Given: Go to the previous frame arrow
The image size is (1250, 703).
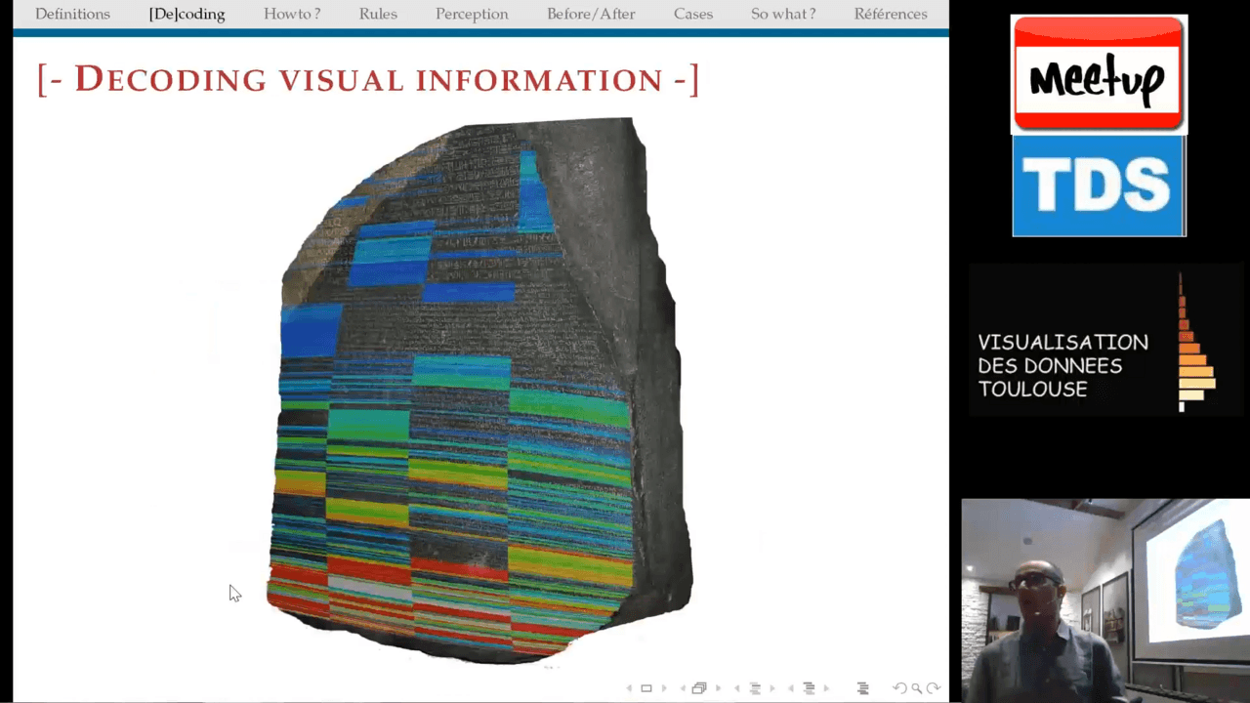Looking at the screenshot, I should [683, 688].
